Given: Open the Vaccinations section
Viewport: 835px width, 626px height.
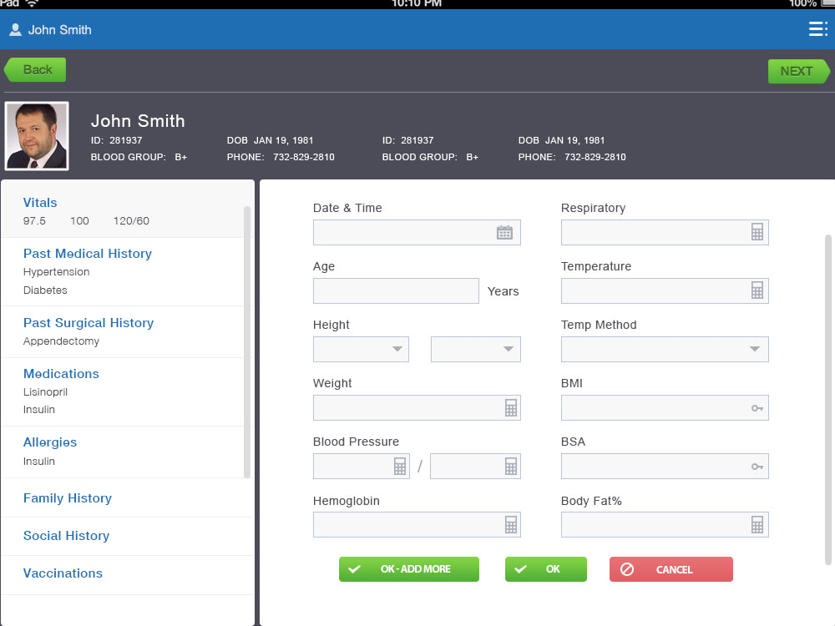Looking at the screenshot, I should coord(127,574).
